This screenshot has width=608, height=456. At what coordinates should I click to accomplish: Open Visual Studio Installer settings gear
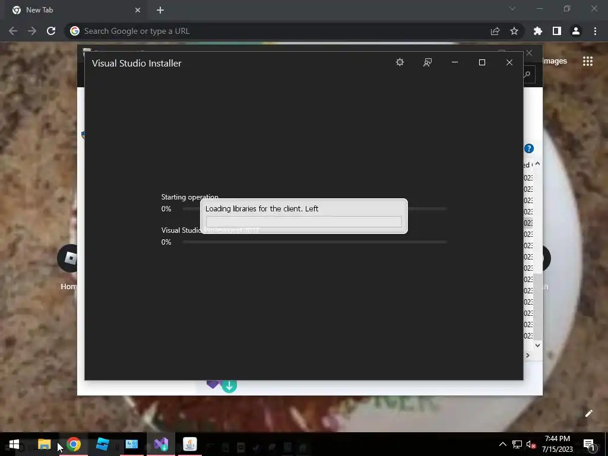400,62
